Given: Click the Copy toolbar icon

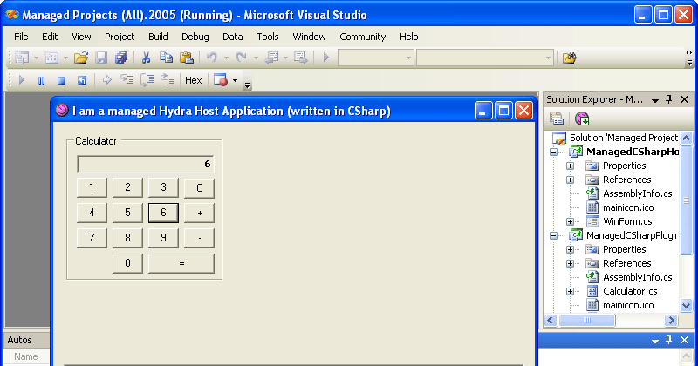Looking at the screenshot, I should tap(166, 58).
